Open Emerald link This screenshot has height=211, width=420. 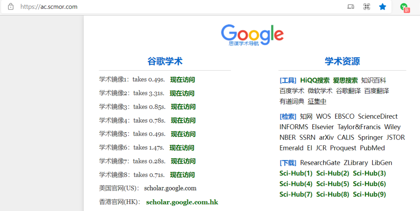291,148
